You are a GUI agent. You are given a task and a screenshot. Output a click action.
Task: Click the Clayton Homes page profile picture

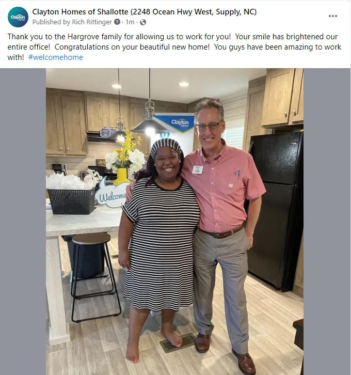click(x=18, y=17)
